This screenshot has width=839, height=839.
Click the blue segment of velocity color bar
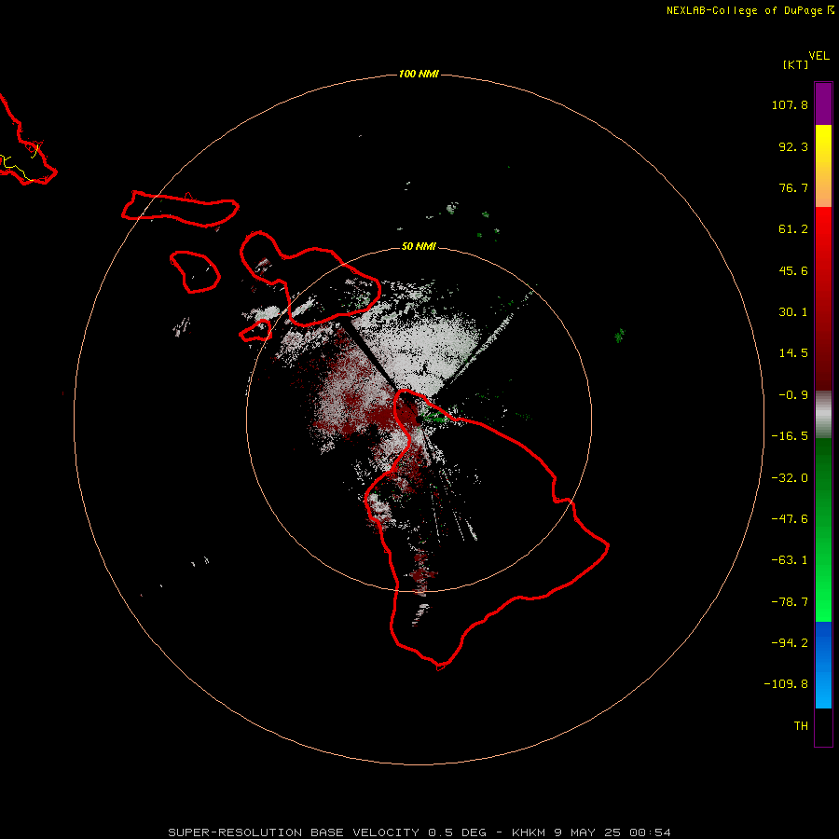[x=823, y=665]
